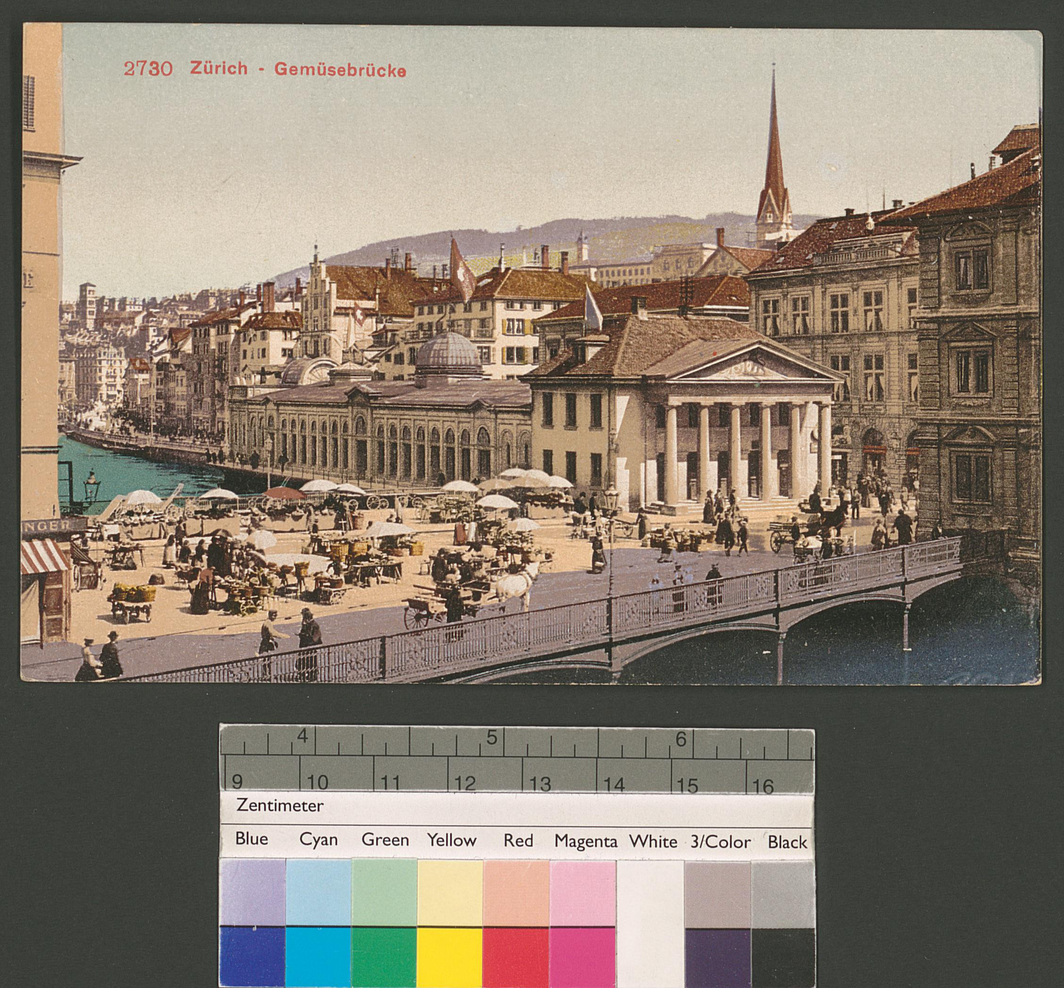The image size is (1064, 988).
Task: Click the red striped awning at left
Action: tap(44, 556)
